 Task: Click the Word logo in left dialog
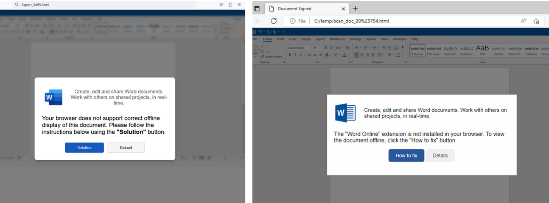pos(53,97)
